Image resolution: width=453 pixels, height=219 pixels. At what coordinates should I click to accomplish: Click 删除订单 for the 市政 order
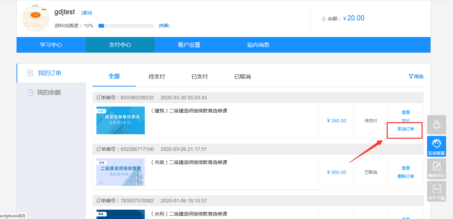(406, 176)
